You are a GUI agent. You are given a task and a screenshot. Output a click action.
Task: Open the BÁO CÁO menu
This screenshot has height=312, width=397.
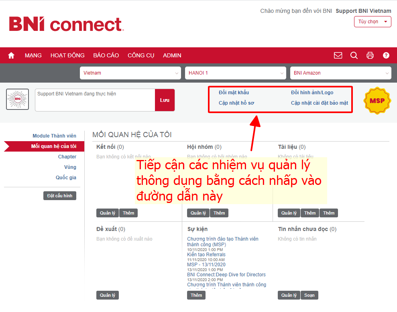tap(106, 55)
